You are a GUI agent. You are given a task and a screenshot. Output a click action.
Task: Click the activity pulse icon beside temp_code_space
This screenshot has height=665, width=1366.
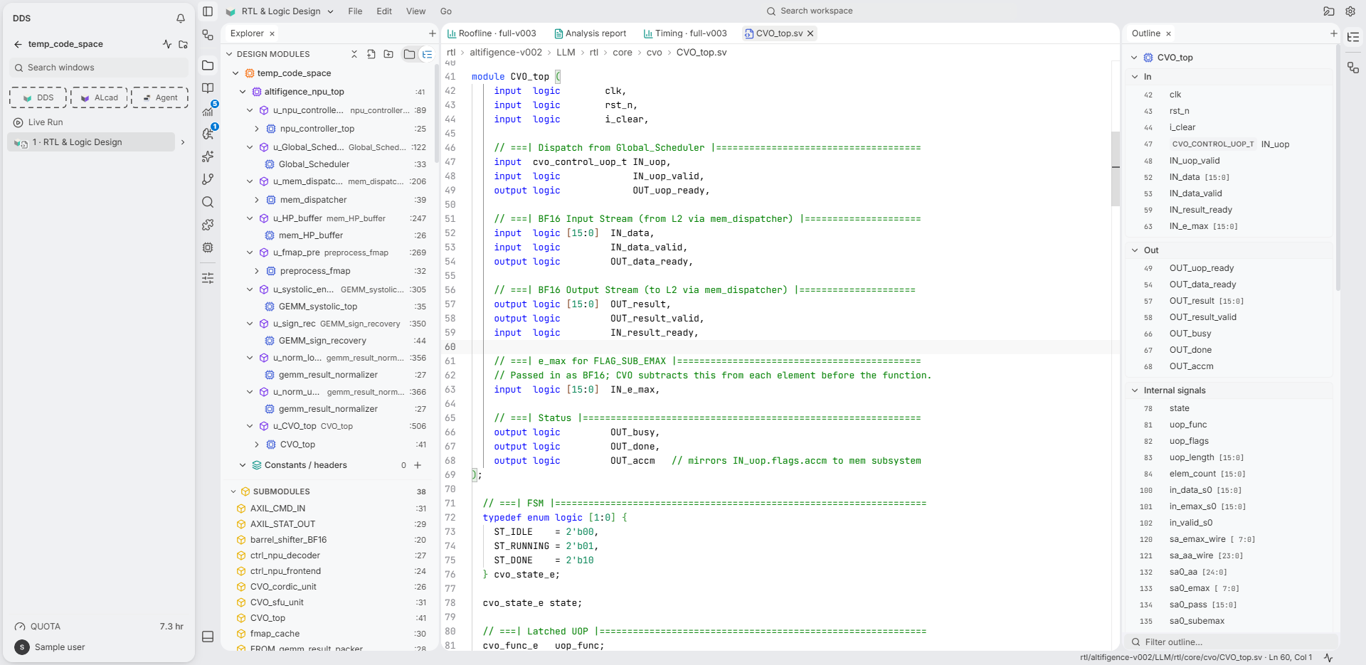click(x=167, y=44)
